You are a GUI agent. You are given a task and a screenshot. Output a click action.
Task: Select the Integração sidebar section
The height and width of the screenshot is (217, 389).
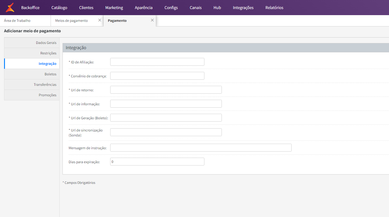[x=32, y=64]
